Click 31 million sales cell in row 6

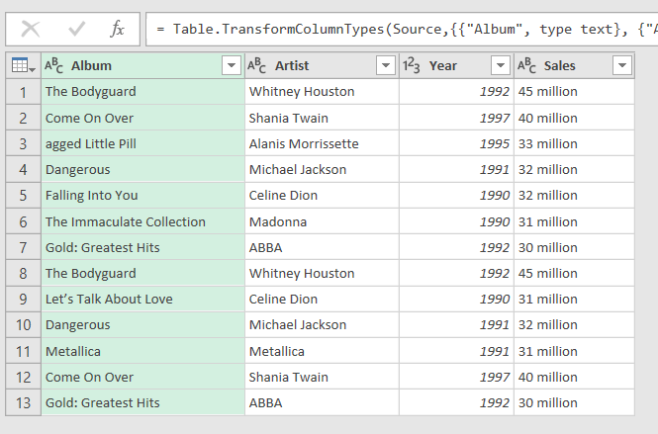point(574,221)
